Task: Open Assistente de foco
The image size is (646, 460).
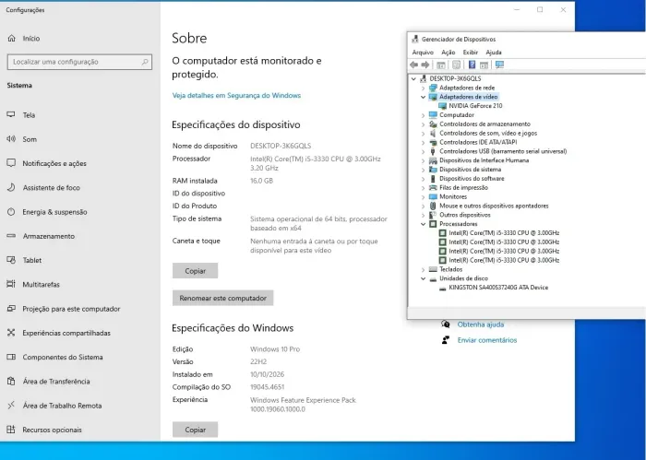Action: (51, 188)
